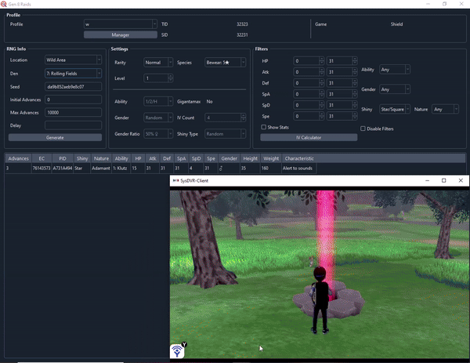Screen dimensions: 470x363
Task: Click the Spe maximum filter spin box
Action: click(x=342, y=116)
